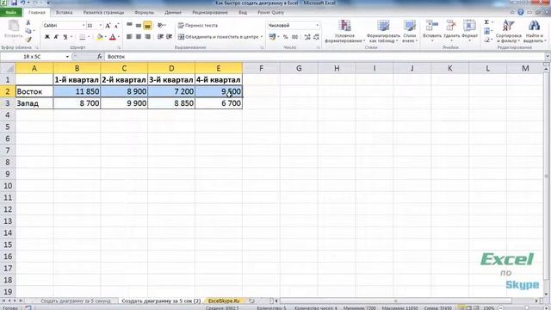Decrease the cell indent
Screen dimensions: 551x310
(x=160, y=37)
